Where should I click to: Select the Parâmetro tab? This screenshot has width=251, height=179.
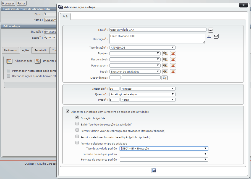pyautogui.click(x=11, y=50)
